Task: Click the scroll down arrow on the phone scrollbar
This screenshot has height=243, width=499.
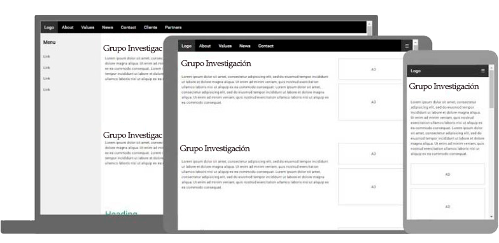Action: tap(491, 217)
